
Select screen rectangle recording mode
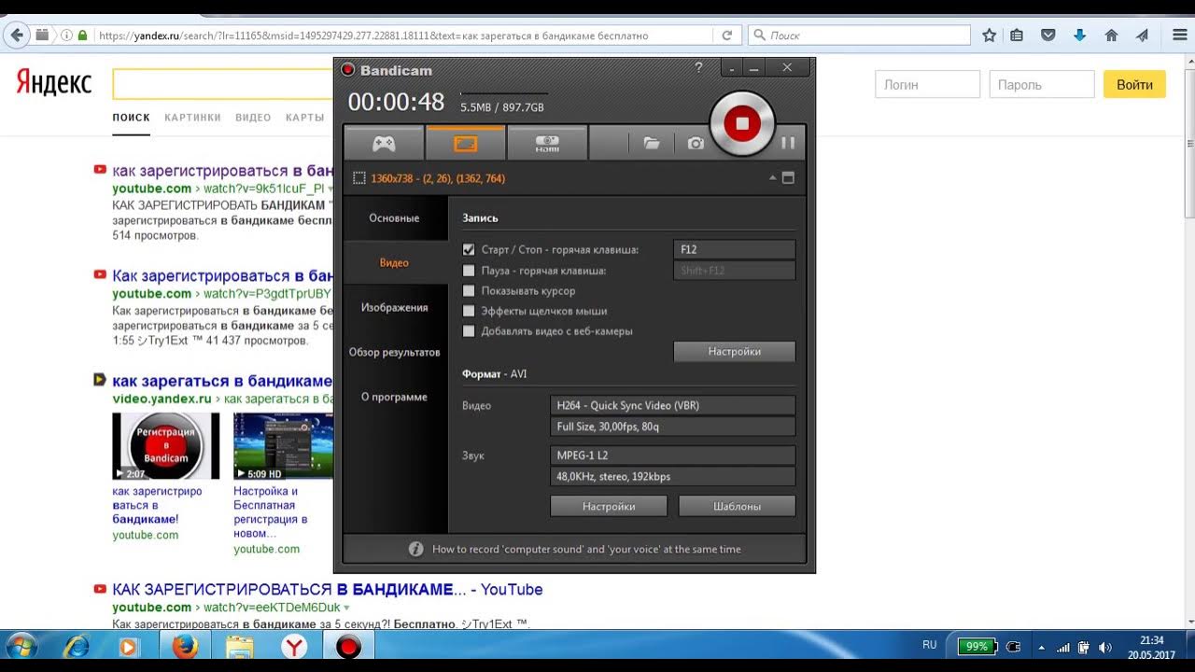[x=465, y=143]
